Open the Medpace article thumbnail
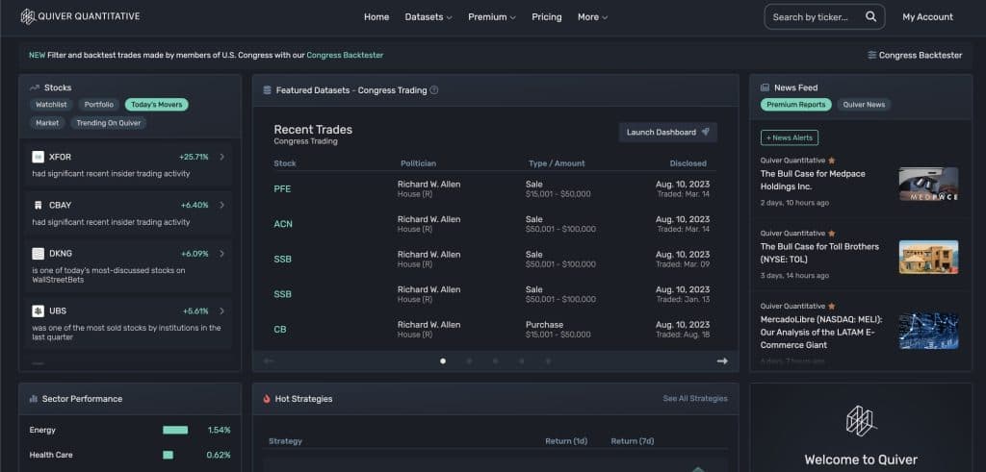 coord(929,184)
